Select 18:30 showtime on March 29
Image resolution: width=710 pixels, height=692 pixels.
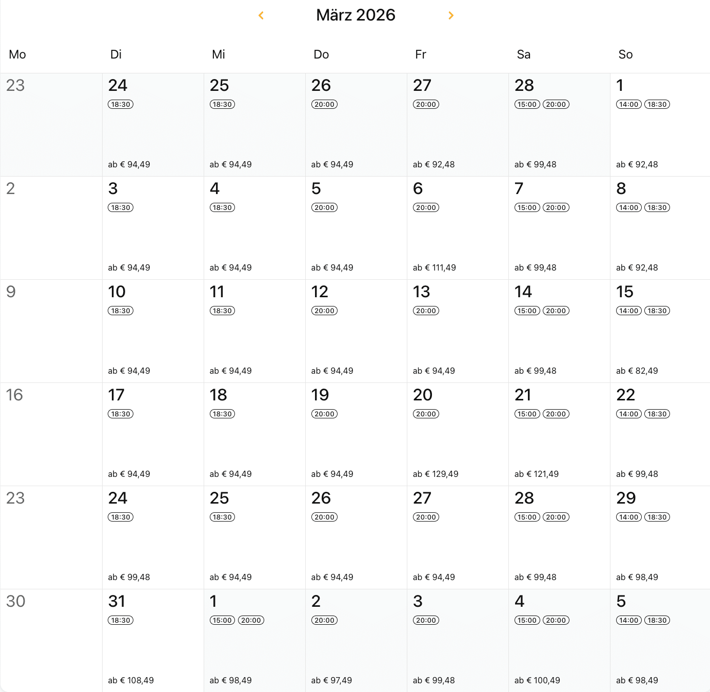pyautogui.click(x=657, y=517)
